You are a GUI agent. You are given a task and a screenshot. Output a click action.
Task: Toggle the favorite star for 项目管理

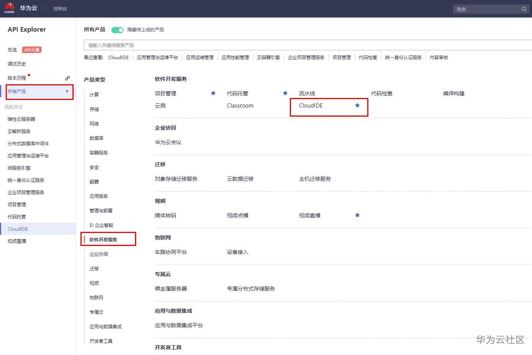click(213, 93)
